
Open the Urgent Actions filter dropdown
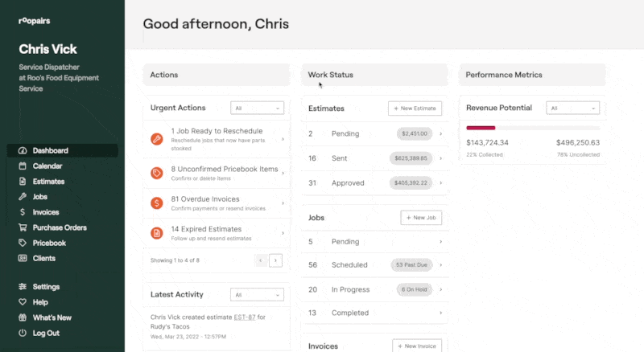pos(257,108)
